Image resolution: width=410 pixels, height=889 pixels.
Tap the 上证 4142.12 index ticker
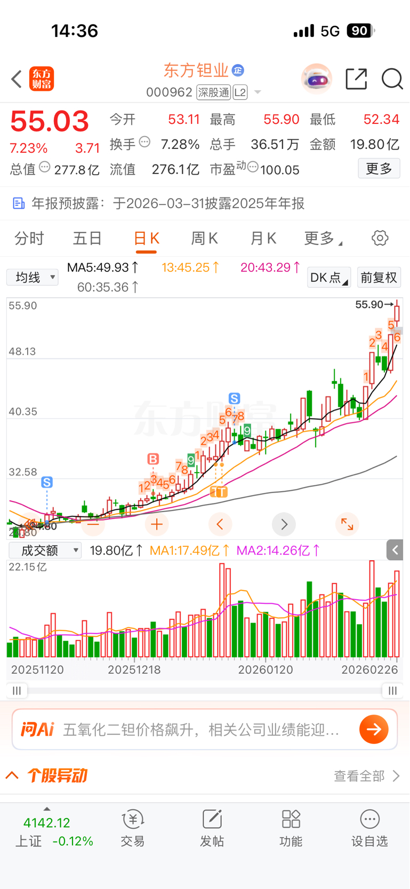[53, 832]
